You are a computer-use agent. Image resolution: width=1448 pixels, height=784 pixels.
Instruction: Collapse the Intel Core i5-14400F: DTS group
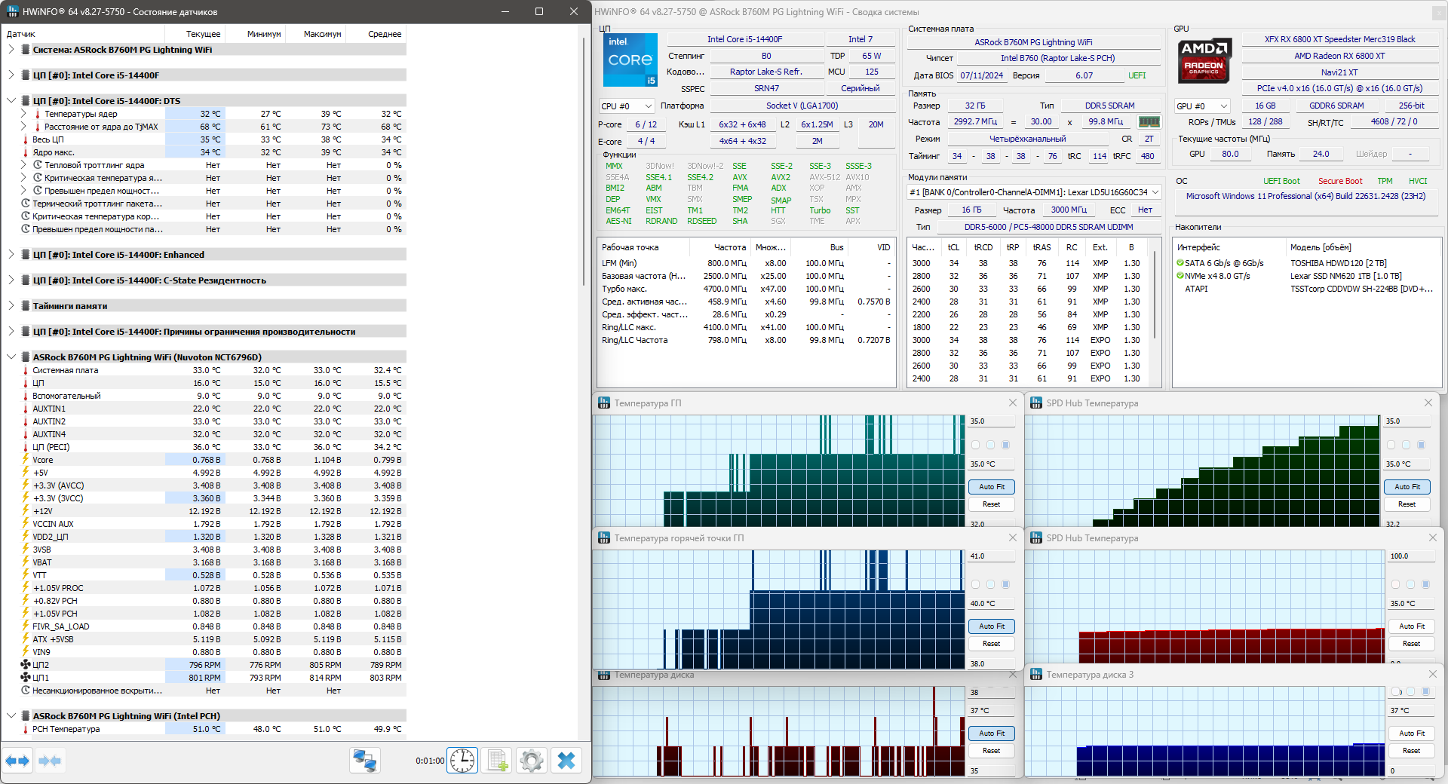pyautogui.click(x=11, y=101)
